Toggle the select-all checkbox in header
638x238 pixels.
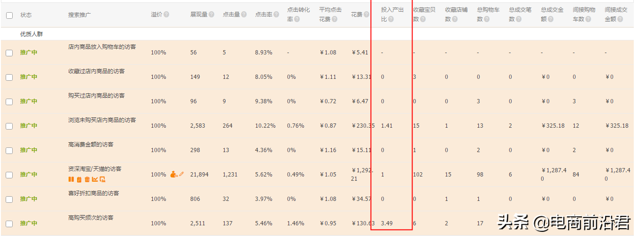coord(9,15)
